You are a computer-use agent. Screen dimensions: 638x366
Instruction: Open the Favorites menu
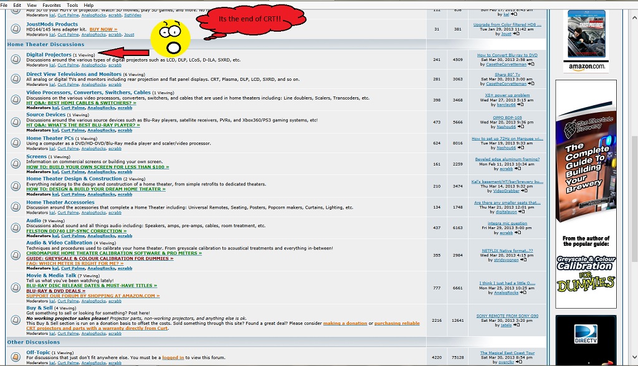(52, 5)
